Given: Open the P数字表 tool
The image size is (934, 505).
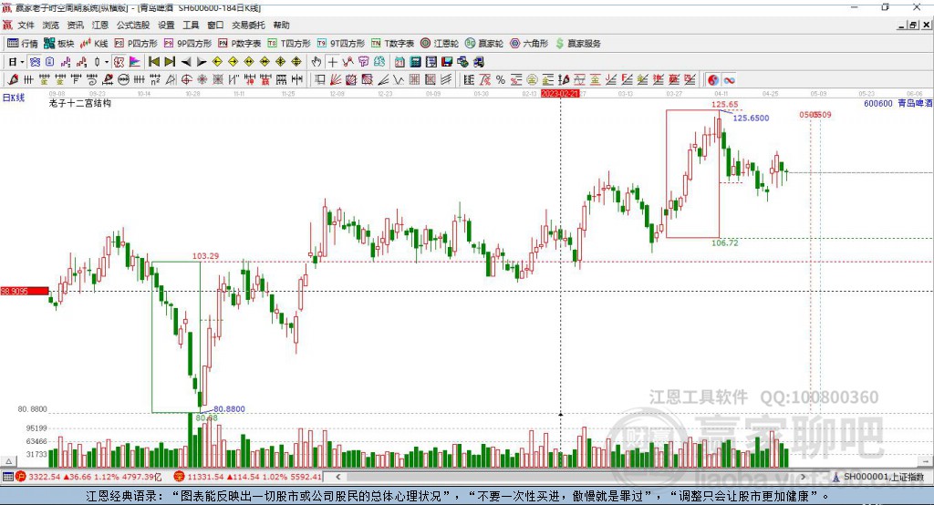Looking at the screenshot, I should click(240, 44).
